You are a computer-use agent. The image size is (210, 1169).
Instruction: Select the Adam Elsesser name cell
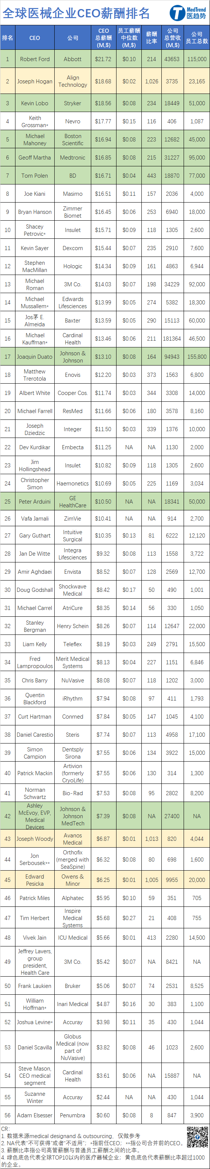coord(34,1115)
